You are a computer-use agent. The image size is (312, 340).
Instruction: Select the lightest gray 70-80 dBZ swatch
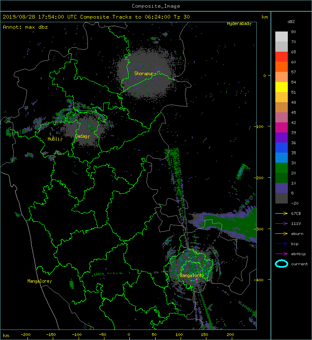click(x=281, y=37)
